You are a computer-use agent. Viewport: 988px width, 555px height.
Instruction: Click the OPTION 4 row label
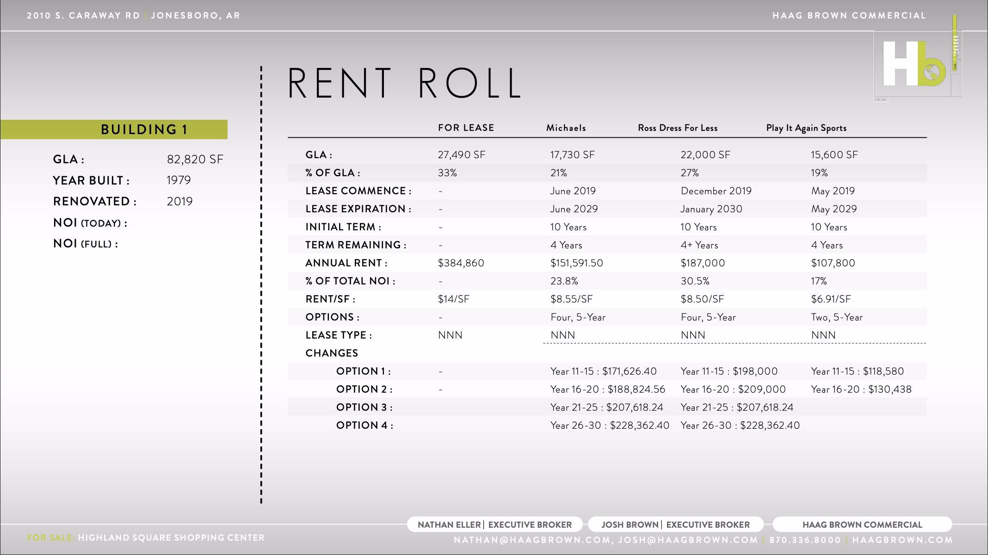(364, 425)
